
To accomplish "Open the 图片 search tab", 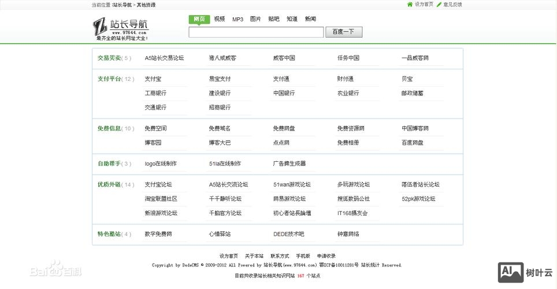I will click(255, 19).
